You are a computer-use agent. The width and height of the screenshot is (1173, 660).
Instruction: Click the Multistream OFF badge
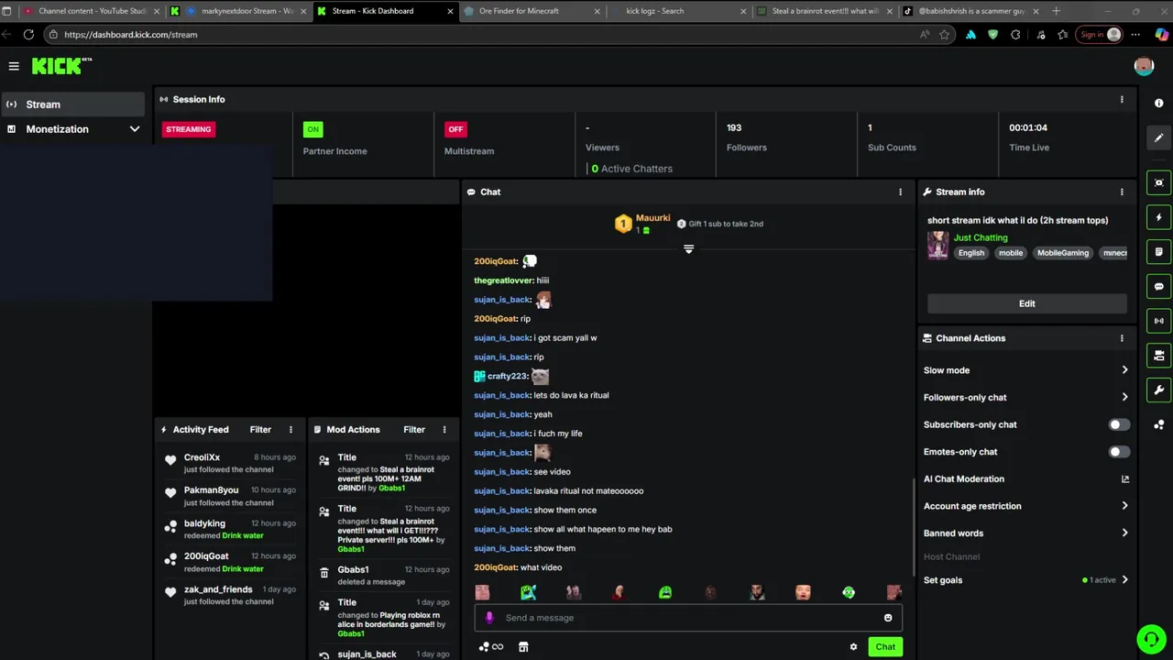455,129
